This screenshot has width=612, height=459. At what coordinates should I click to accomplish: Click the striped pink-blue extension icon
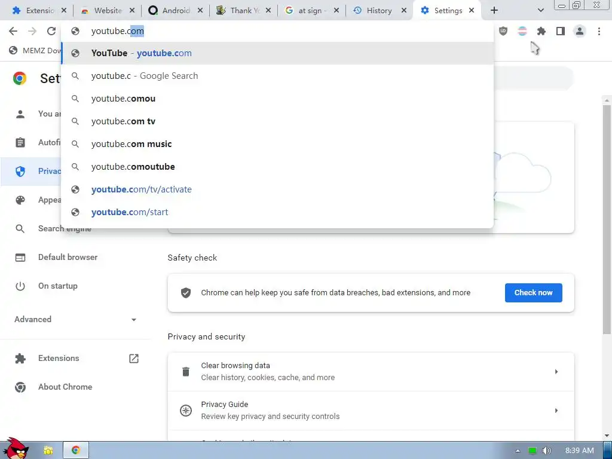522,31
